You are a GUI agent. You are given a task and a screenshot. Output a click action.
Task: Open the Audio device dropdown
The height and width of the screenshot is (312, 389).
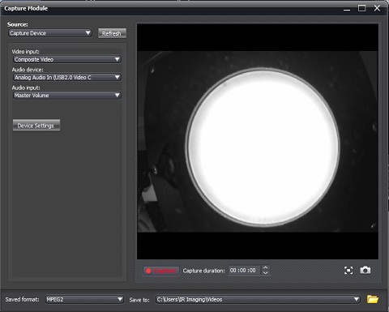tap(67, 77)
